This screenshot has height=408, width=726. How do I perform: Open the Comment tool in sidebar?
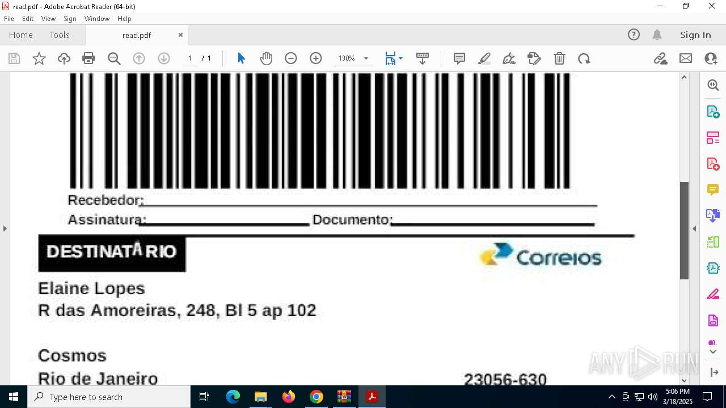click(713, 189)
